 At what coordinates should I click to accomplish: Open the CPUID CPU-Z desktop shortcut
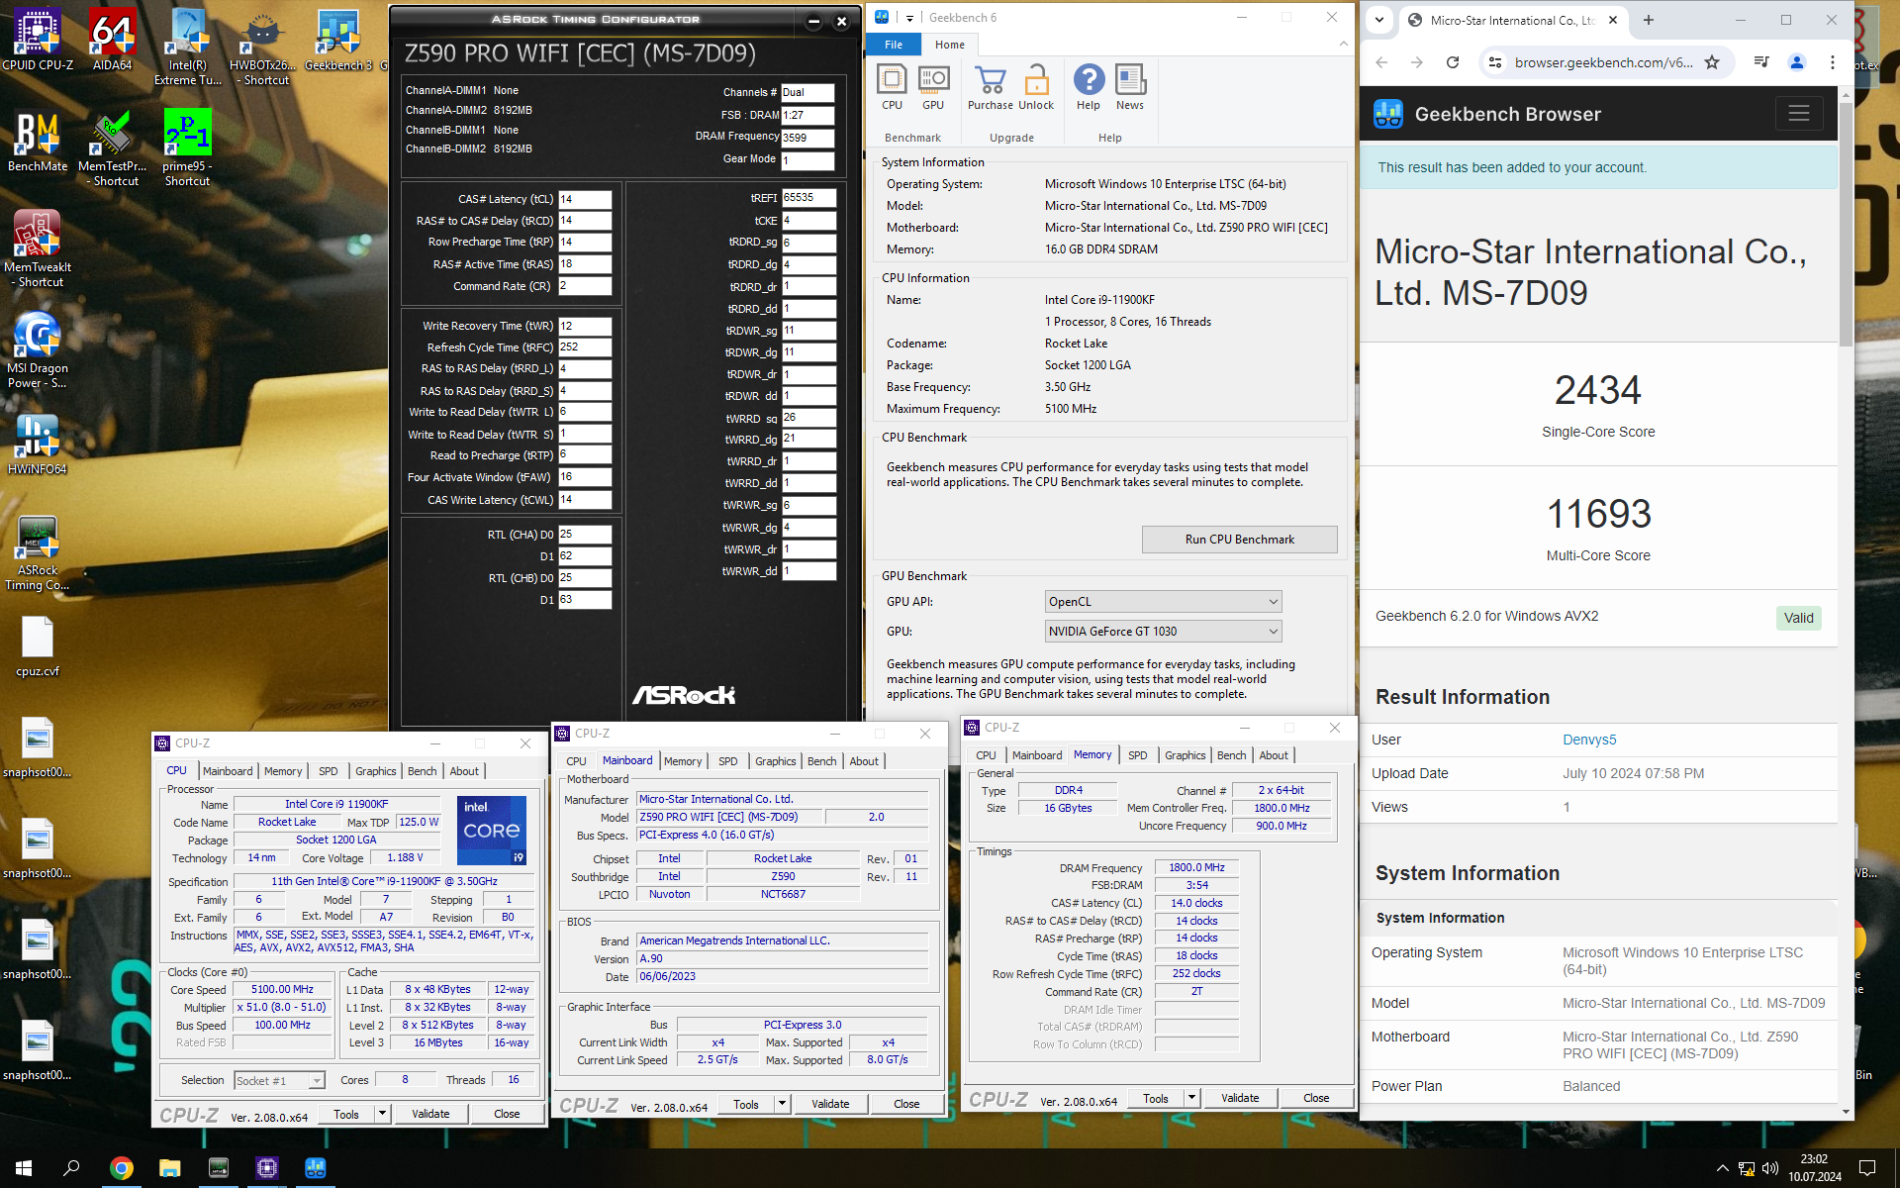[38, 40]
